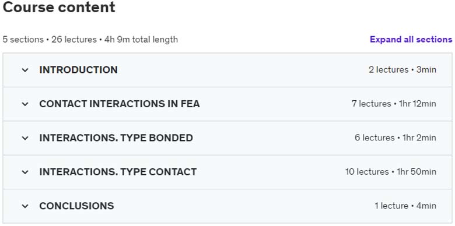The image size is (455, 226).
Task: Click the CONCLUSIONS section title
Action: coord(76,206)
